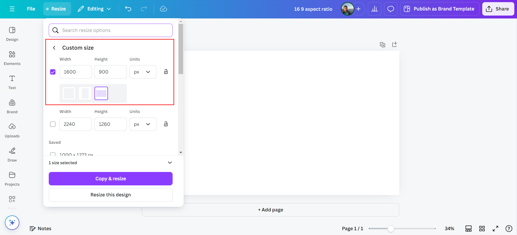Click the 16 9 aspect ratio title
The image size is (517, 235).
313,9
